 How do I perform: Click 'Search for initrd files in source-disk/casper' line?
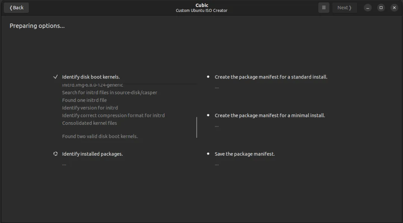click(x=109, y=93)
